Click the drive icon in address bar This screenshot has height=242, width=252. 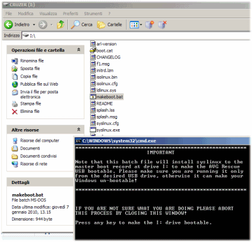point(26,36)
